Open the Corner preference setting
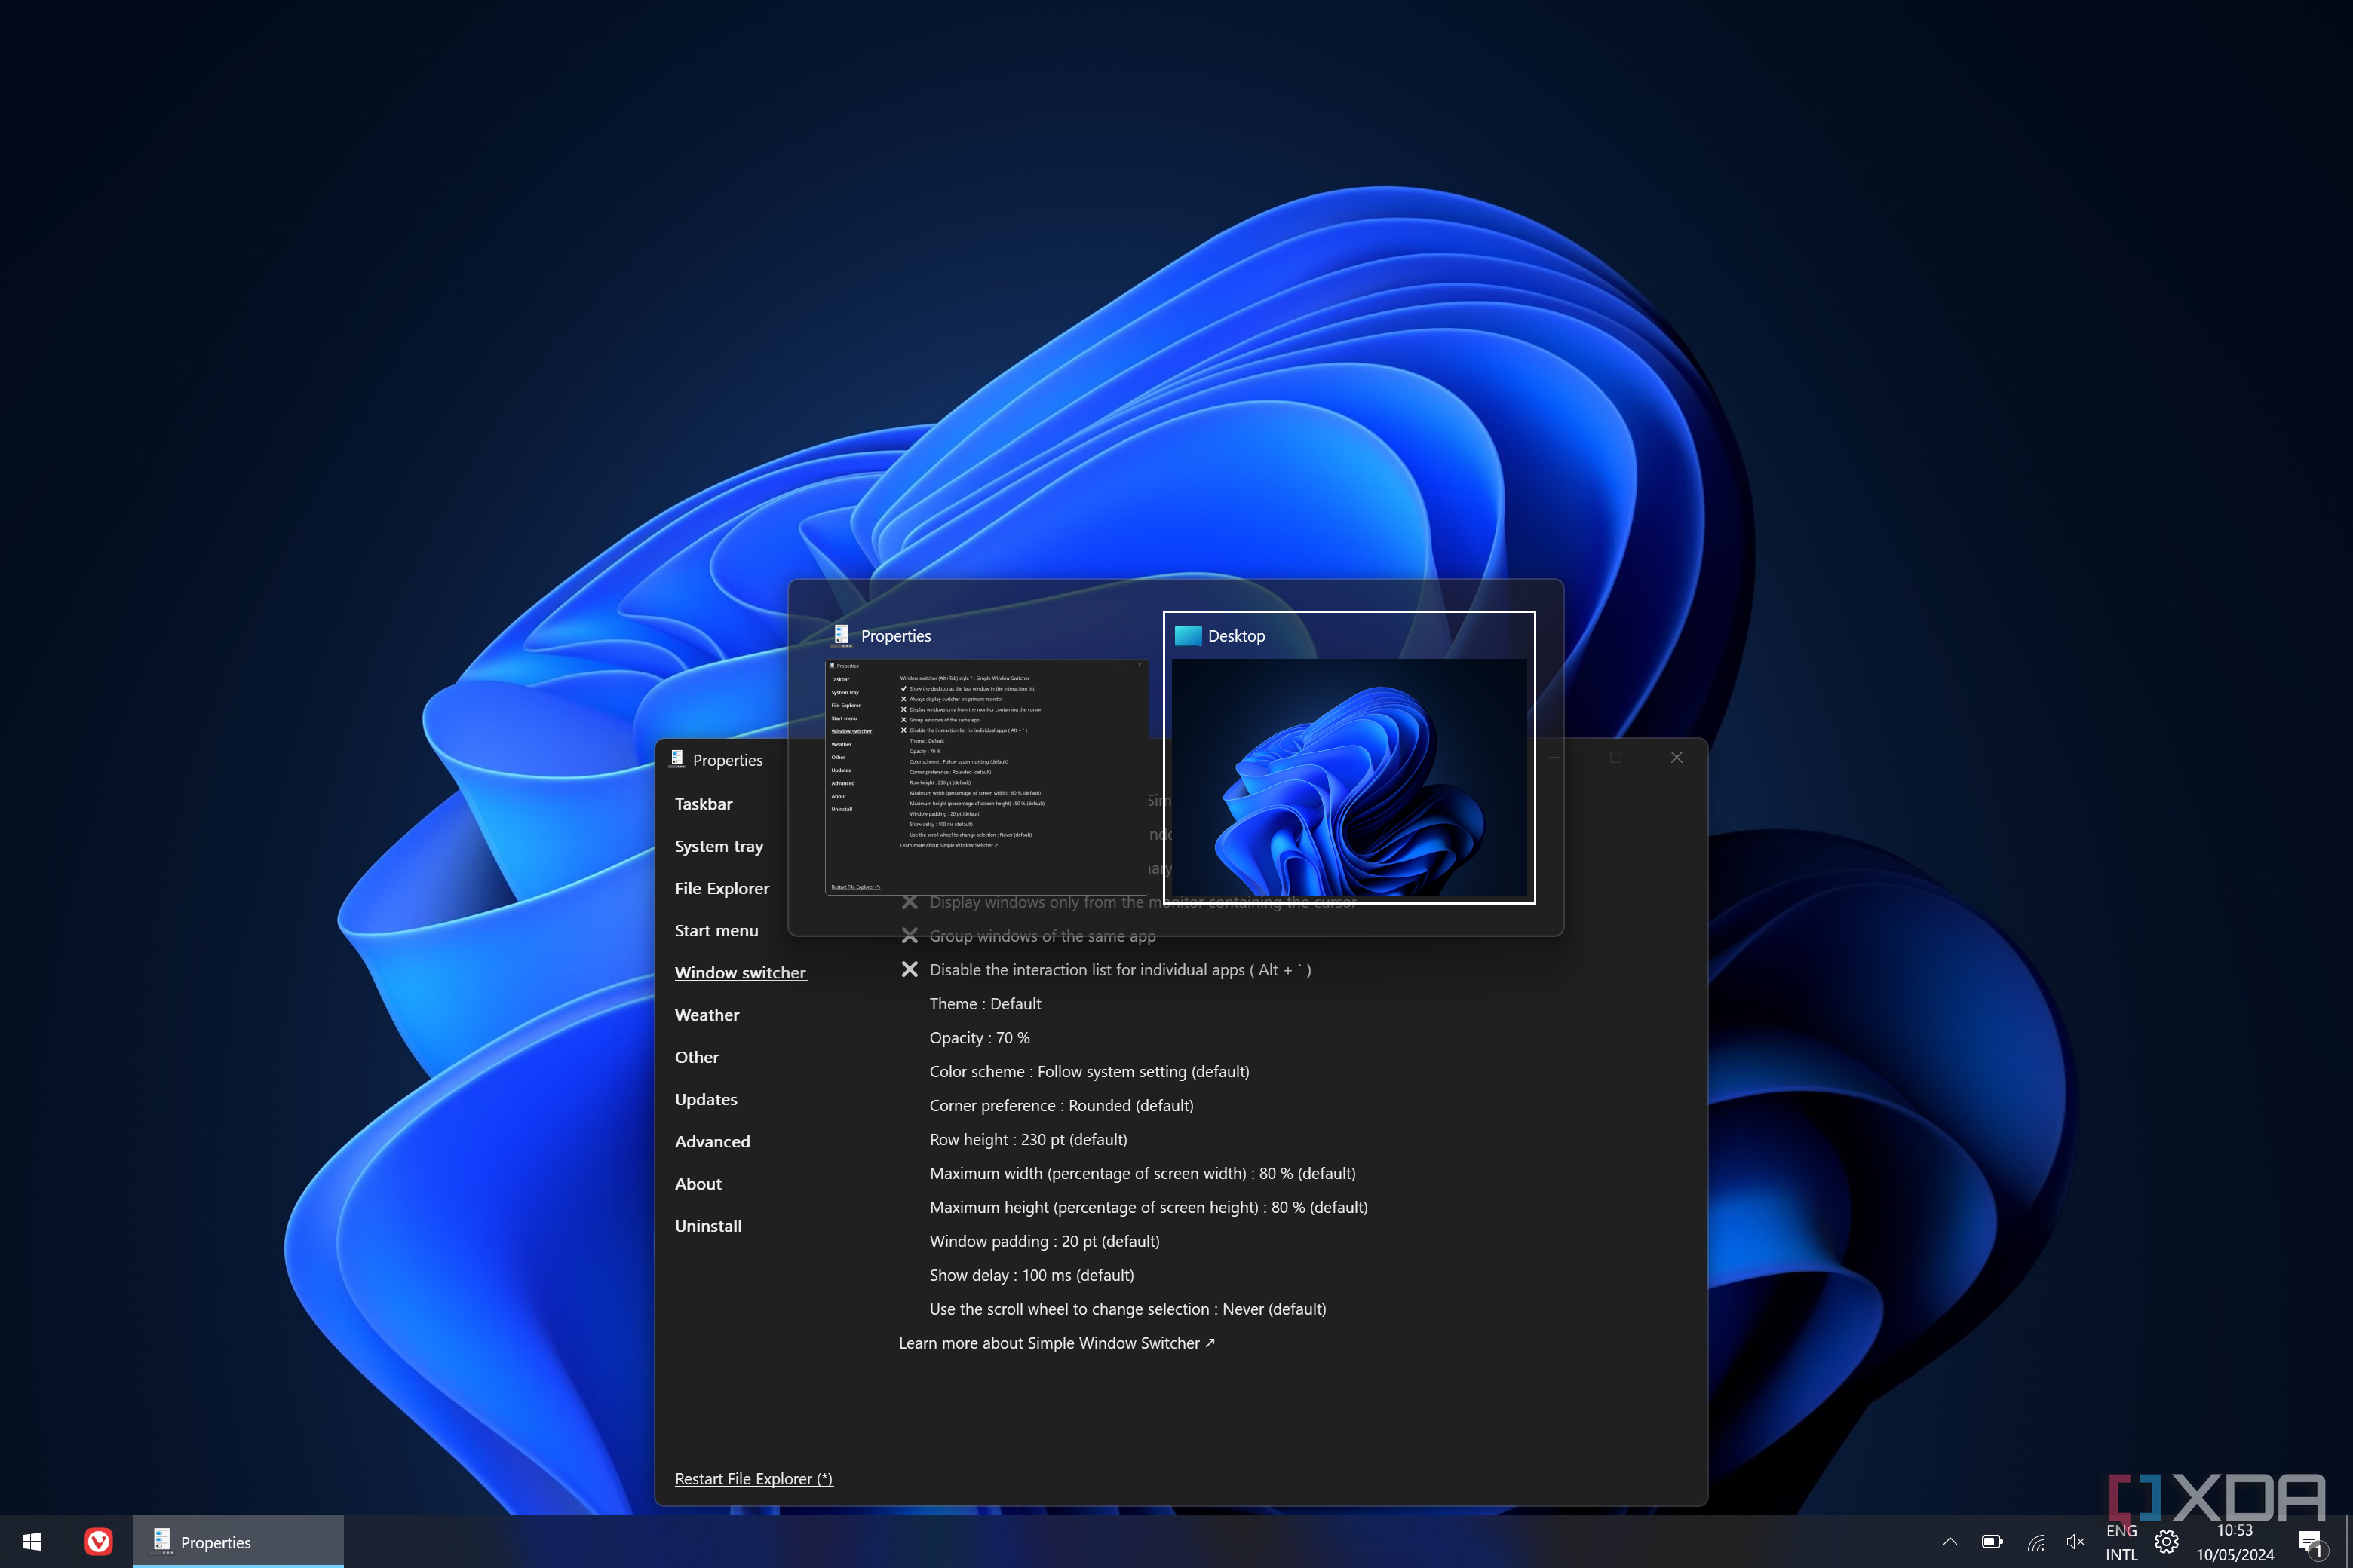Viewport: 2353px width, 1568px height. coord(1061,1105)
